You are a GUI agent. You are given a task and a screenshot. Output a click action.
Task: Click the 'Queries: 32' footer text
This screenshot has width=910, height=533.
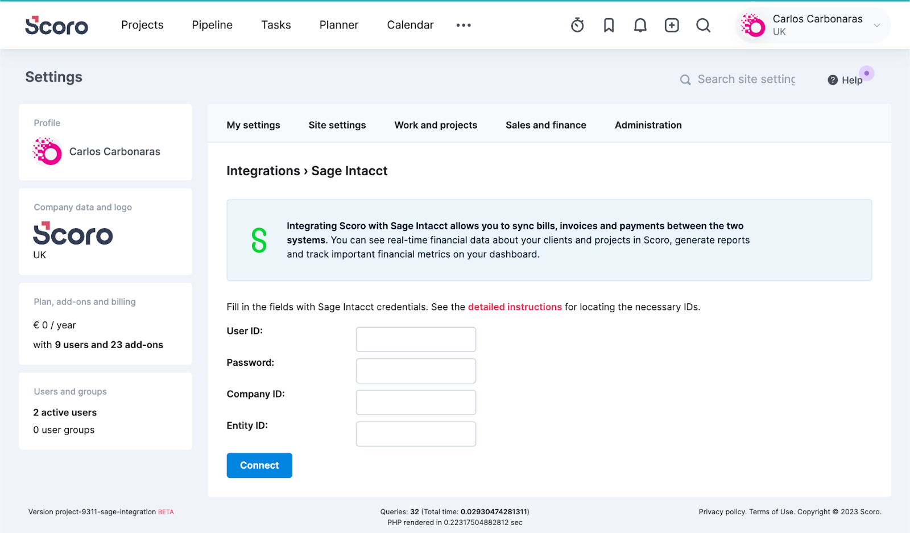pos(400,512)
